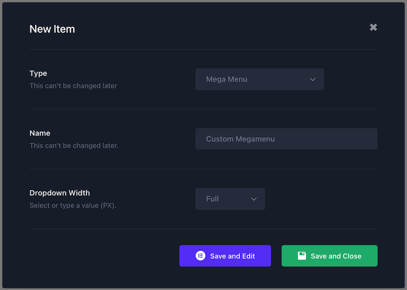This screenshot has height=290, width=407.
Task: Open the Type dropdown showing Mega Menu
Action: click(x=260, y=79)
